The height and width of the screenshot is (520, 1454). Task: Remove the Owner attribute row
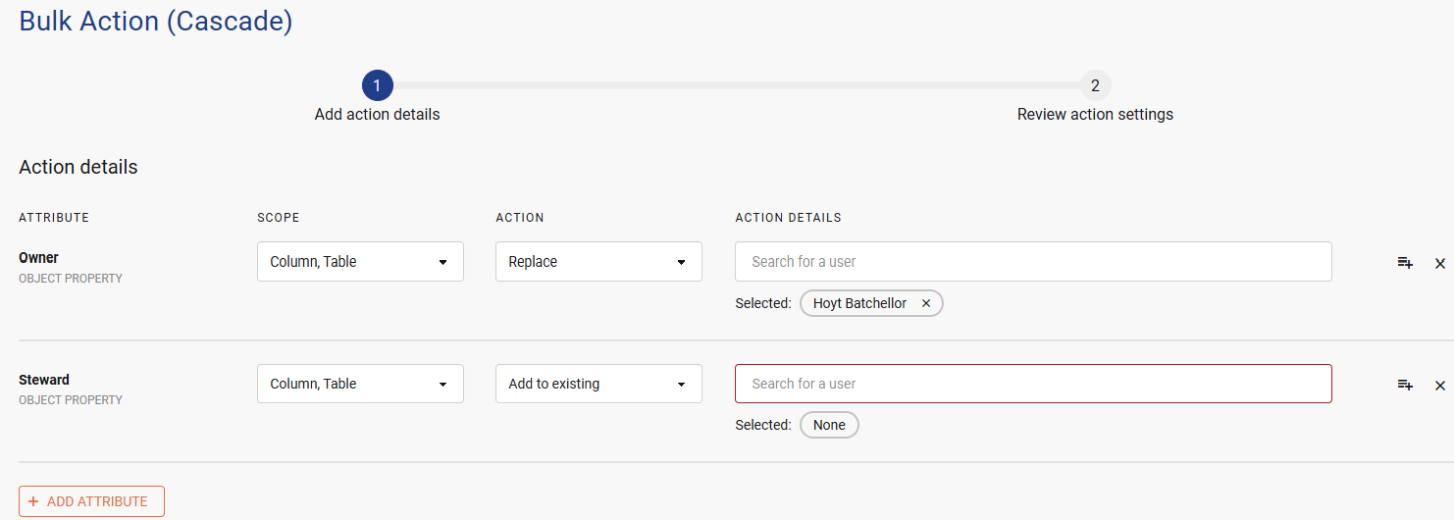coord(1440,263)
